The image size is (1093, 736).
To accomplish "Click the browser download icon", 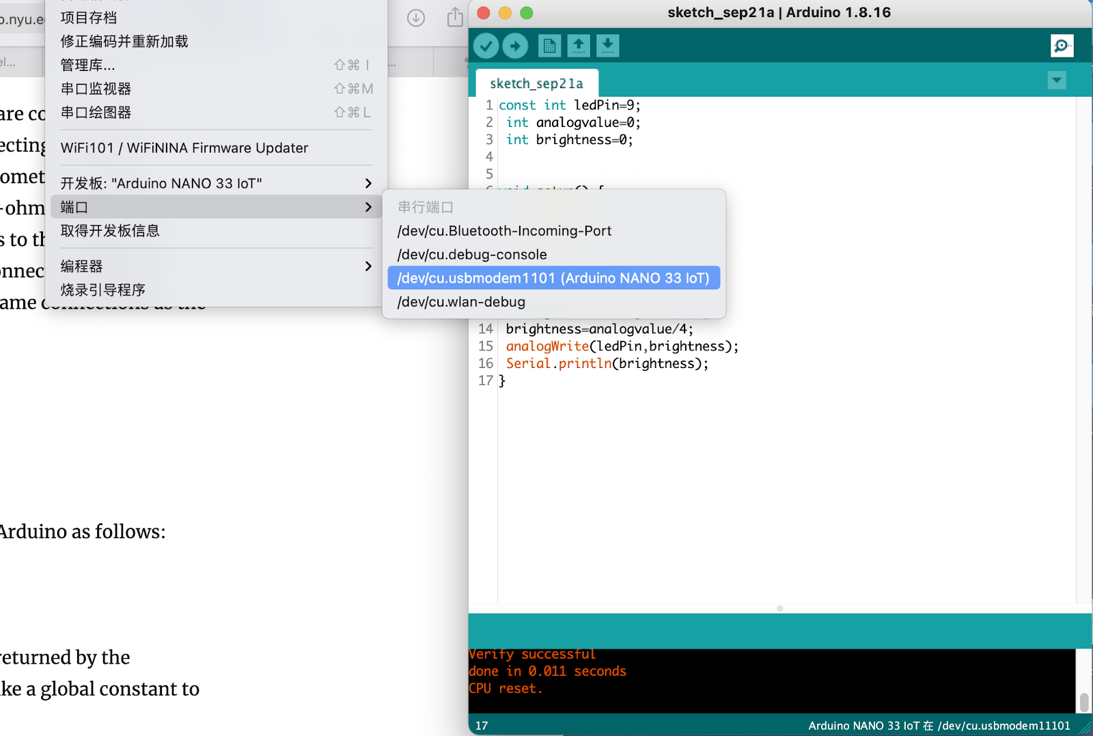I will [416, 18].
